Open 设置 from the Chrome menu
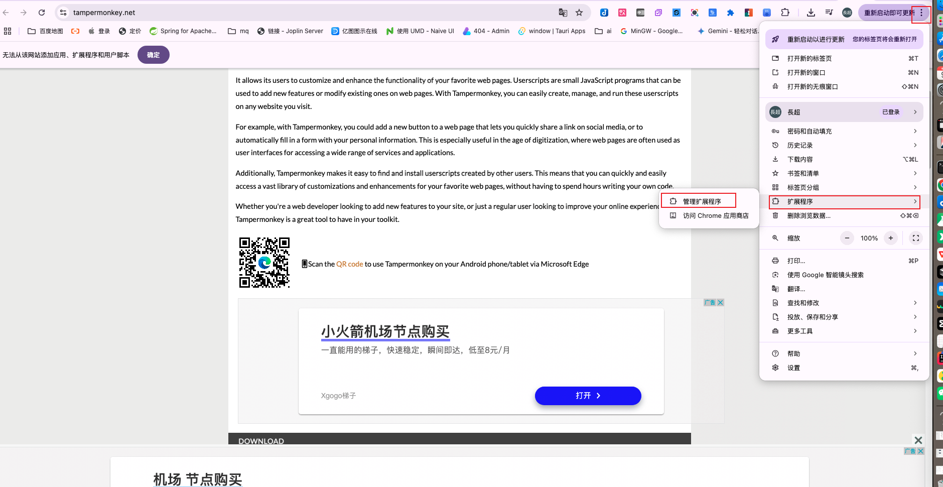Image resolution: width=943 pixels, height=487 pixels. point(794,368)
